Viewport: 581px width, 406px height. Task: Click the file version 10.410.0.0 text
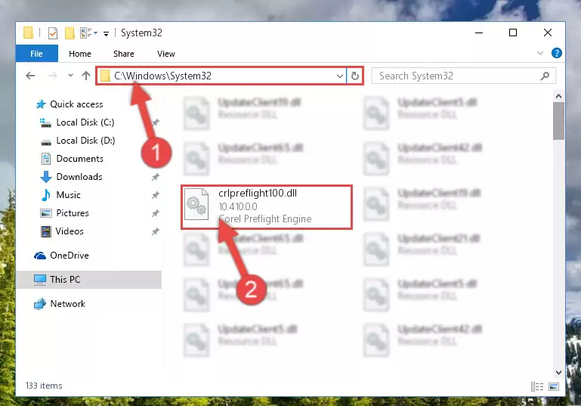click(x=238, y=206)
